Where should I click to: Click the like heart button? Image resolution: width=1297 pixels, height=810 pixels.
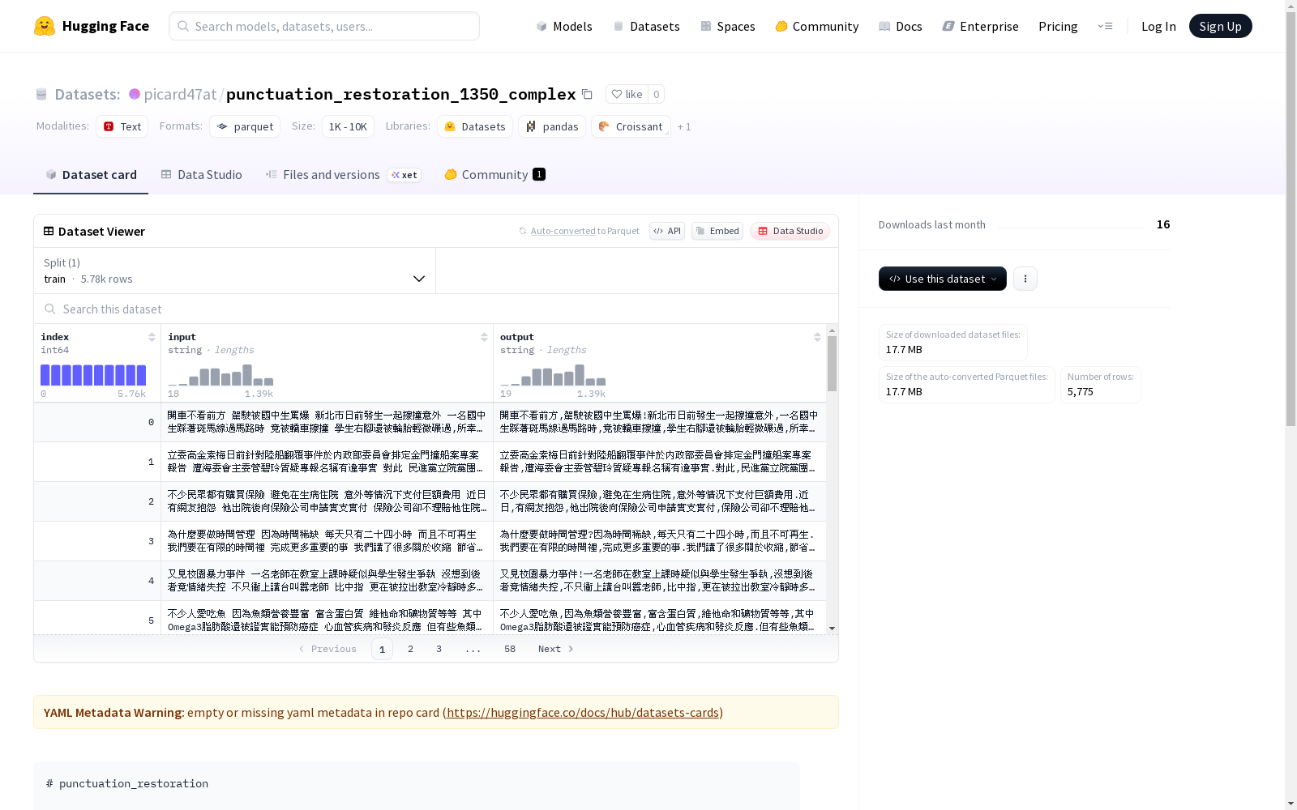click(x=627, y=94)
